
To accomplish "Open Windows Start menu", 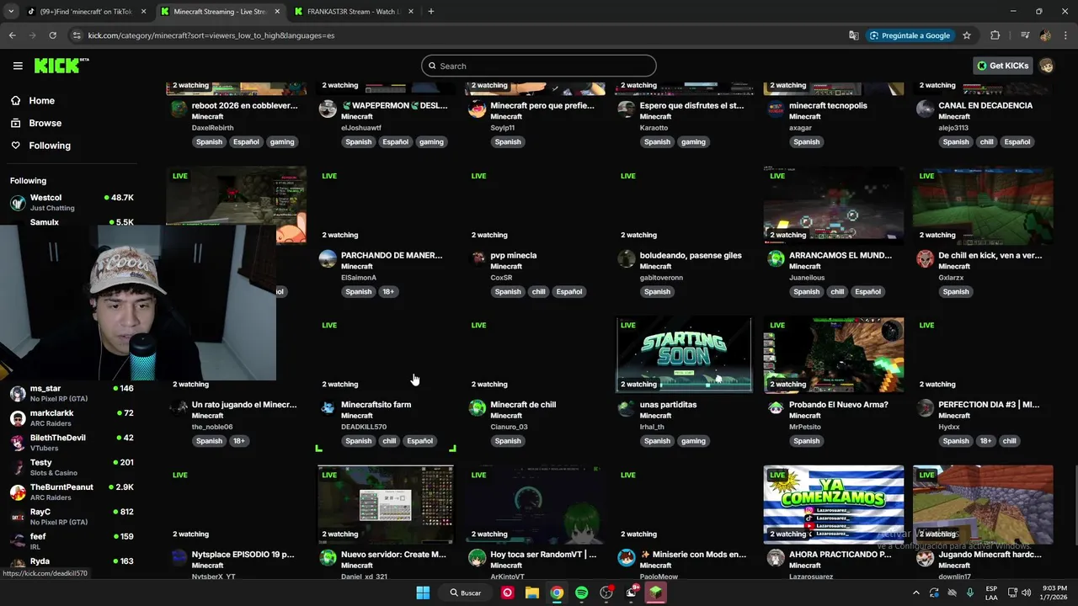I will tap(423, 593).
